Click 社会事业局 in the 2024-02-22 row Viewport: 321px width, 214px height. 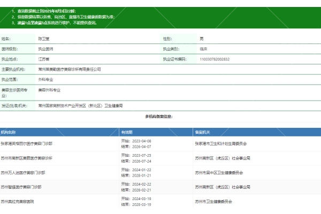coord(241,187)
